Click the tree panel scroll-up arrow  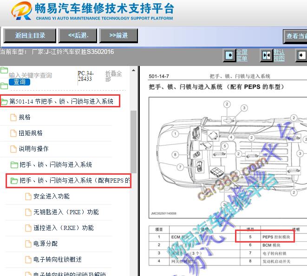(x=134, y=70)
